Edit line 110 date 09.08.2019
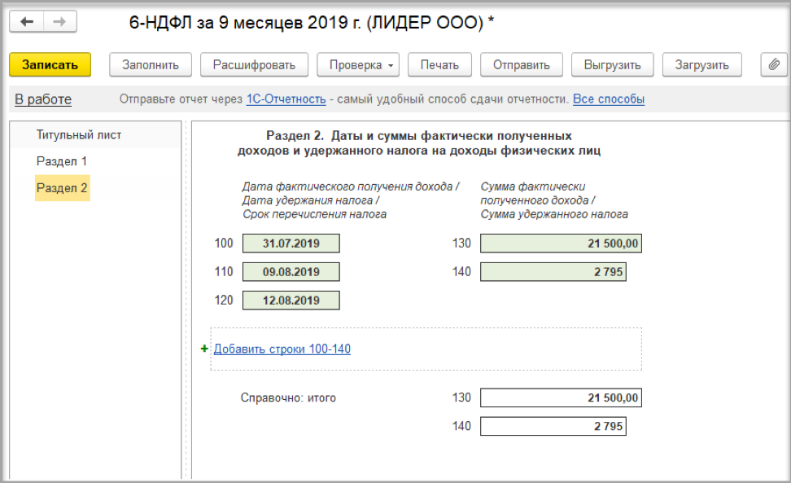The width and height of the screenshot is (791, 483). (x=291, y=271)
